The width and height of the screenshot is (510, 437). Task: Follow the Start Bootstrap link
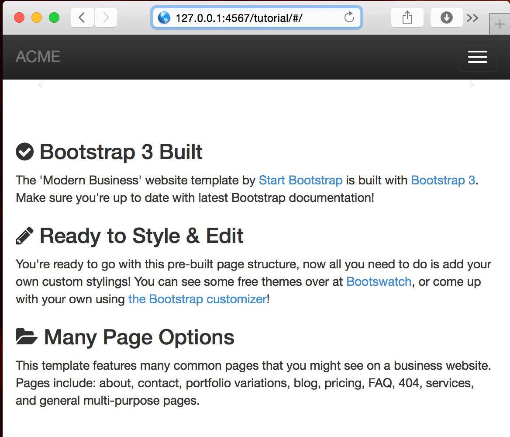coord(300,180)
